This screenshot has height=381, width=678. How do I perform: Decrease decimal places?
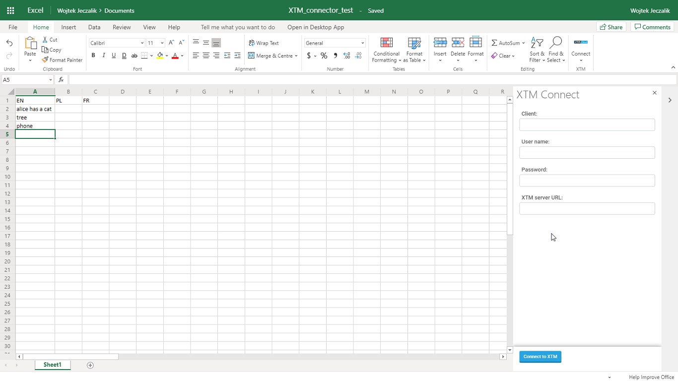tap(358, 56)
